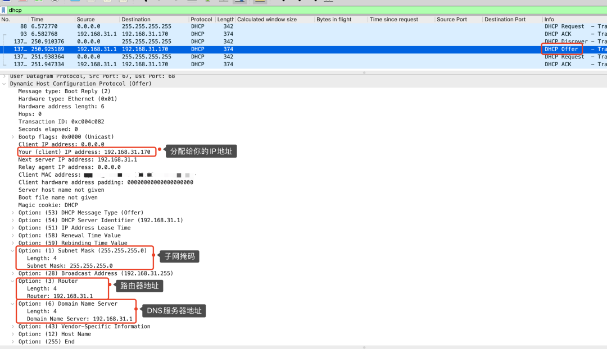Expand Option 53 DHCP Message Type

(13, 213)
